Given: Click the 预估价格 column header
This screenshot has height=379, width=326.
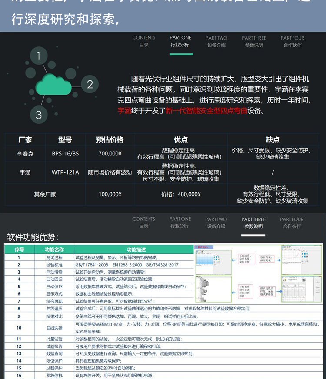Looking at the screenshot, I should 110,140.
